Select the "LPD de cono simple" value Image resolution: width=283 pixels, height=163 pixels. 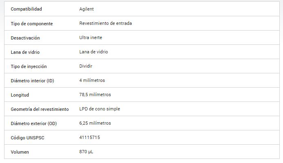pos(99,109)
